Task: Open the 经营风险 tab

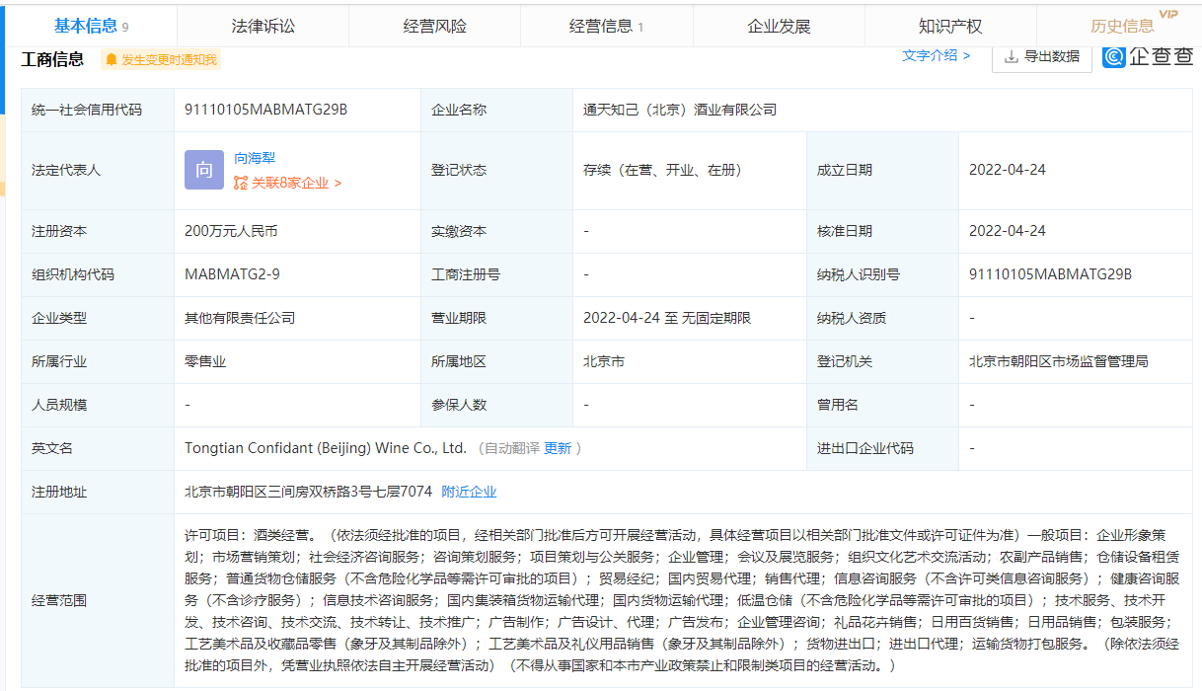Action: pos(434,27)
